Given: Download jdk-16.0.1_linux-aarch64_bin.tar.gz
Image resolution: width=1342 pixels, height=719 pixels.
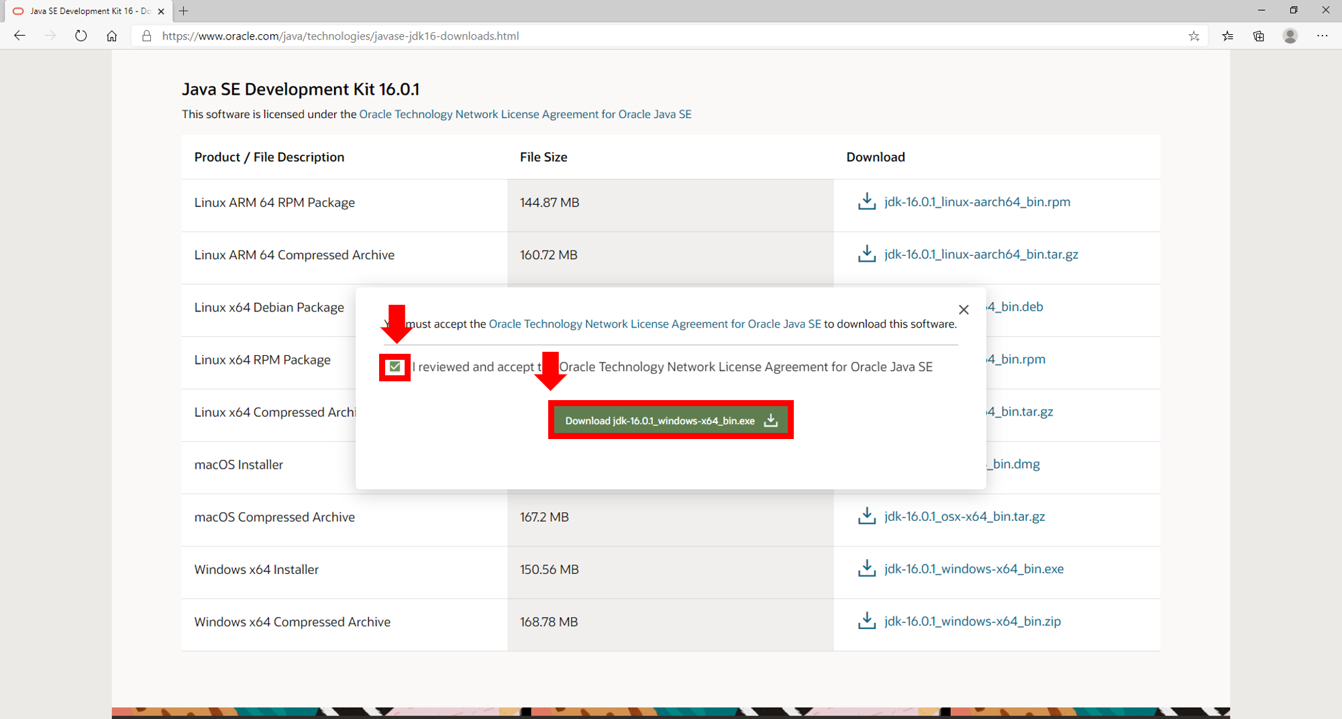Looking at the screenshot, I should tap(981, 254).
